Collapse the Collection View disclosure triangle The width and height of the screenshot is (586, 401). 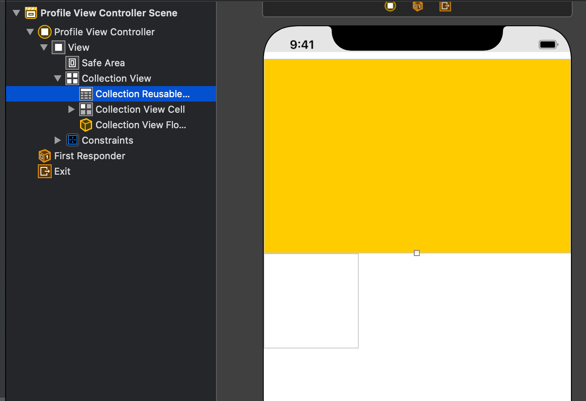tap(58, 78)
